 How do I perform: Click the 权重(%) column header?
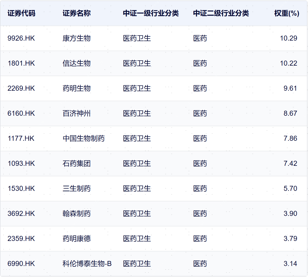click(x=287, y=13)
